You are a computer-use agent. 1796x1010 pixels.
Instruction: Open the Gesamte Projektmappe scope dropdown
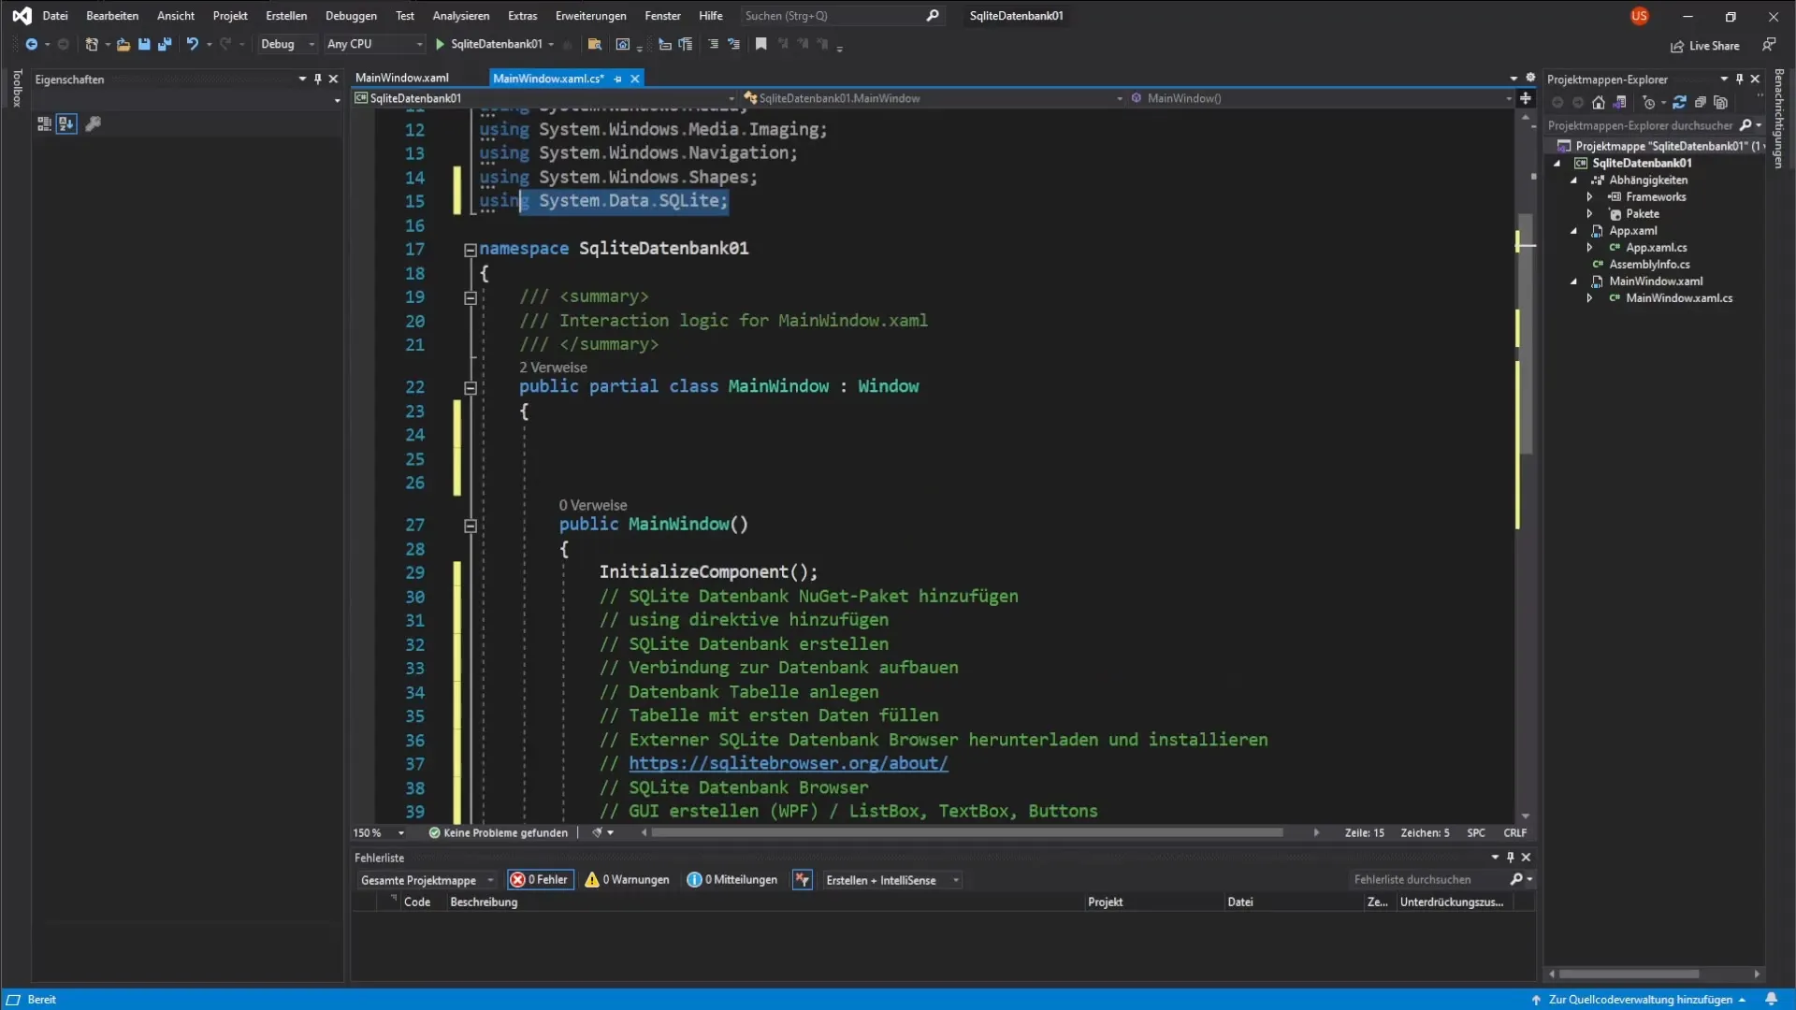427,880
